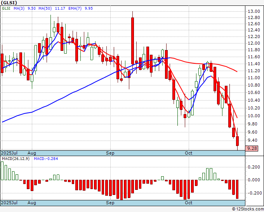Viewport: 264px width, 212px height.
Task: Click the GLSI ticker title
Action: click(9, 3)
